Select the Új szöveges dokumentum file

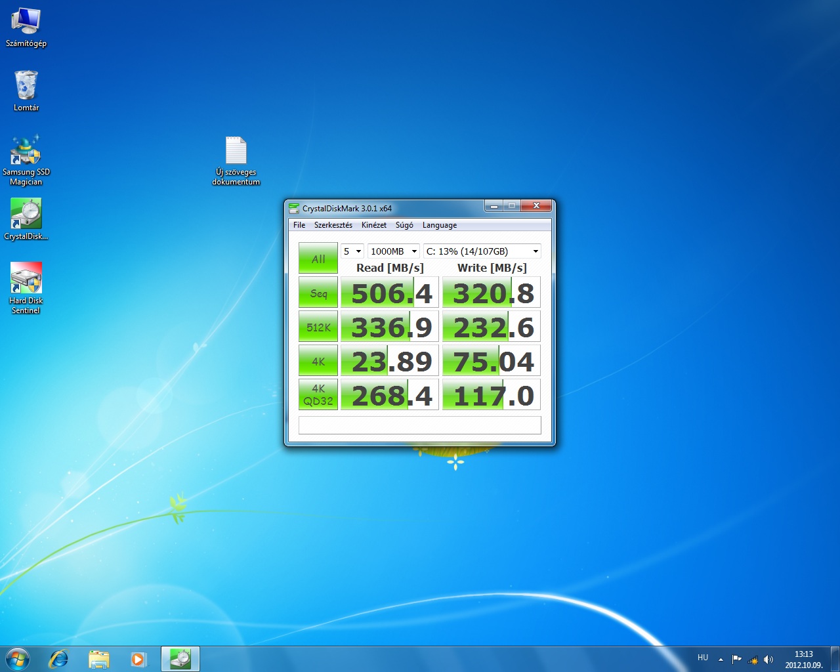pyautogui.click(x=236, y=161)
